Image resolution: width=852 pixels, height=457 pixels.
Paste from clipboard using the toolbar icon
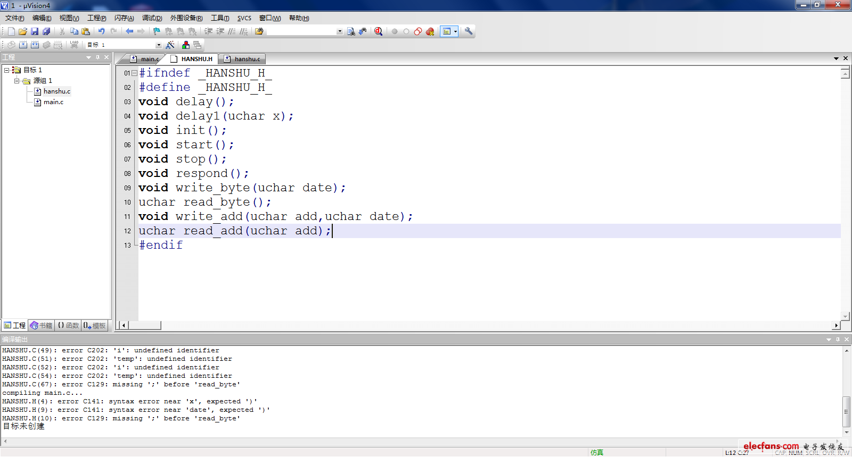86,31
